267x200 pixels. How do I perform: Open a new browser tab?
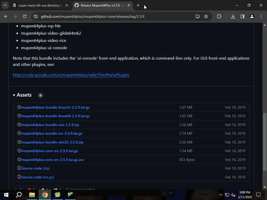click(x=138, y=5)
